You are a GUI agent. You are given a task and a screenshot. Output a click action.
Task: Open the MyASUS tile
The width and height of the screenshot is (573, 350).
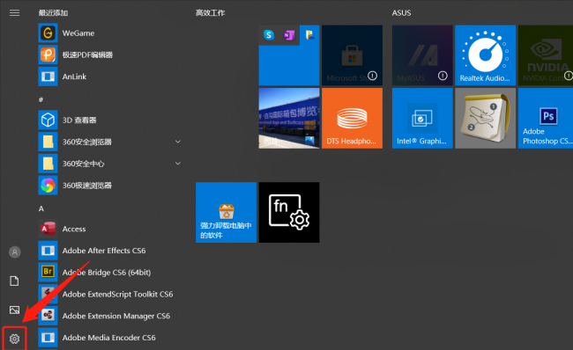(422, 55)
